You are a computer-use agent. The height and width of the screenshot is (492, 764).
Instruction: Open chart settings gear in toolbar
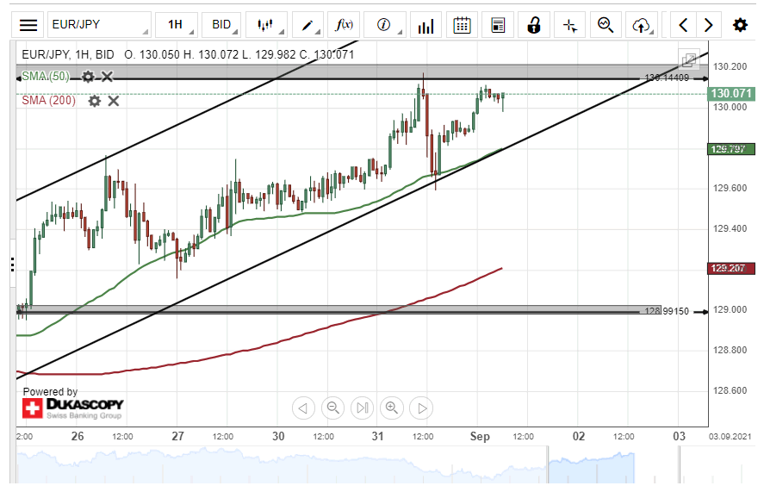click(x=740, y=25)
